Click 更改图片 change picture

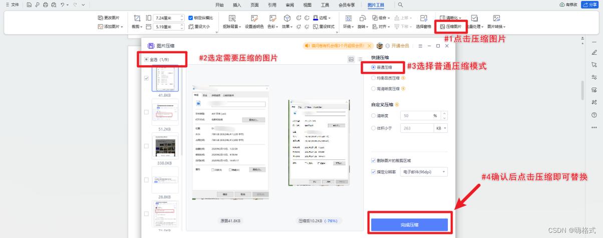(109, 18)
